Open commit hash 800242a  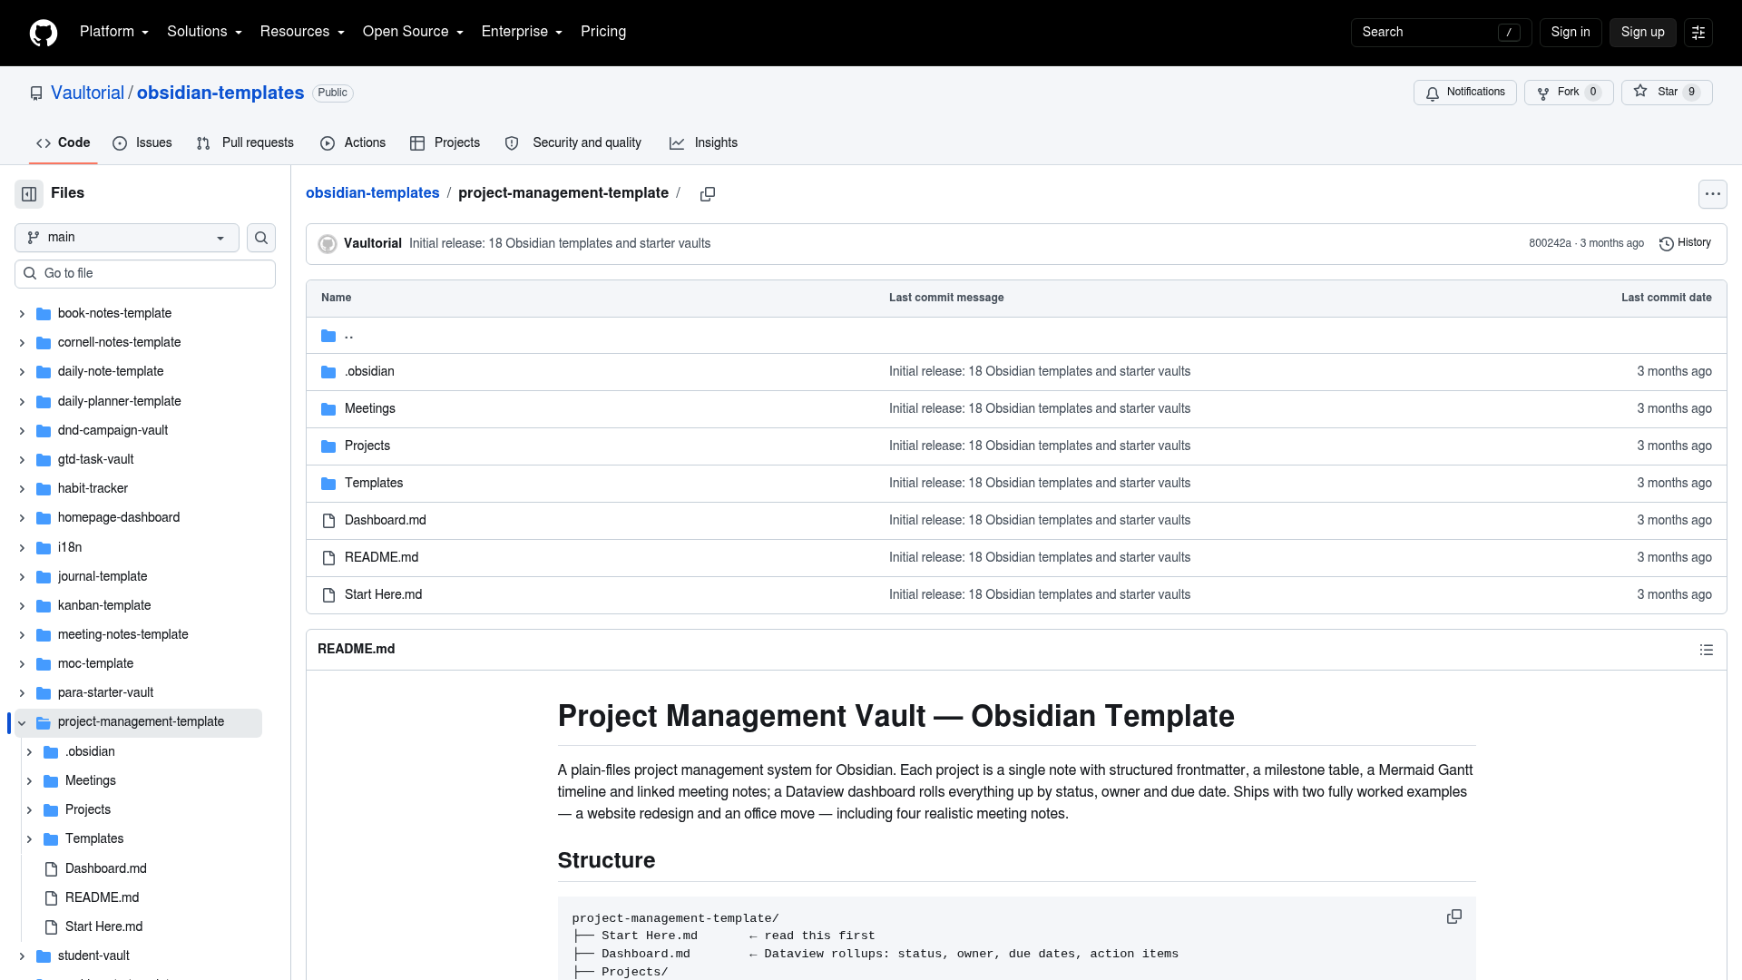(x=1550, y=243)
